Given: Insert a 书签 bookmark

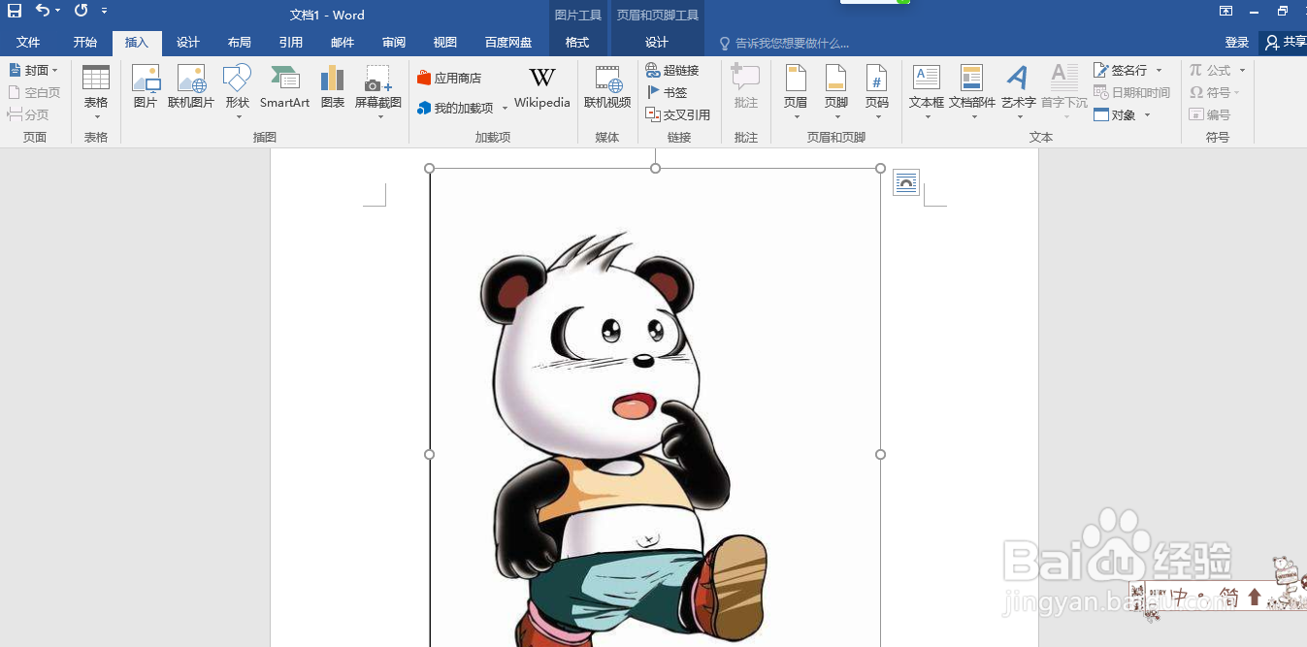Looking at the screenshot, I should tap(668, 92).
